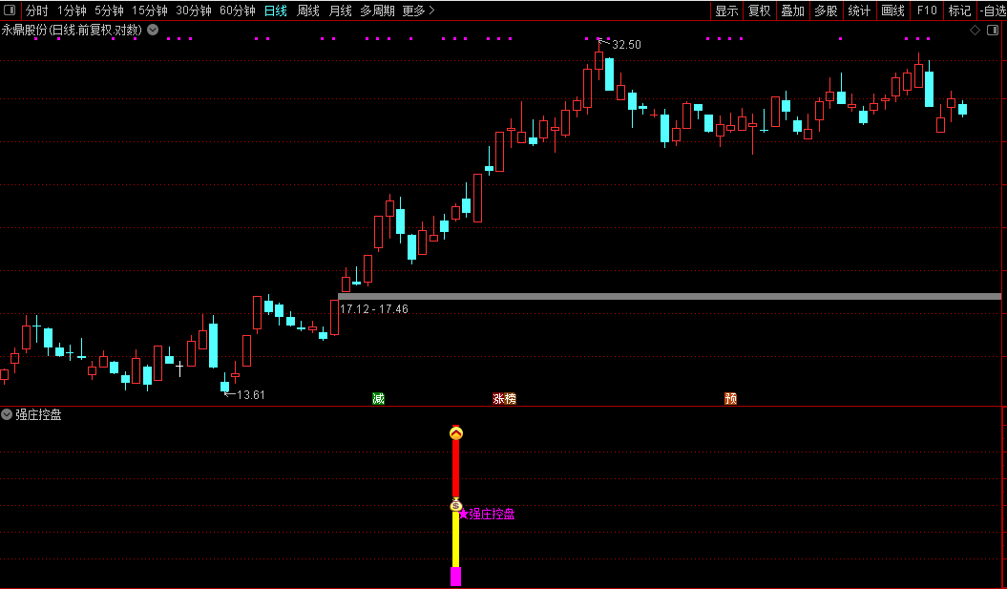Switch to 月线 monthly chart
1007x589 pixels.
(x=340, y=11)
